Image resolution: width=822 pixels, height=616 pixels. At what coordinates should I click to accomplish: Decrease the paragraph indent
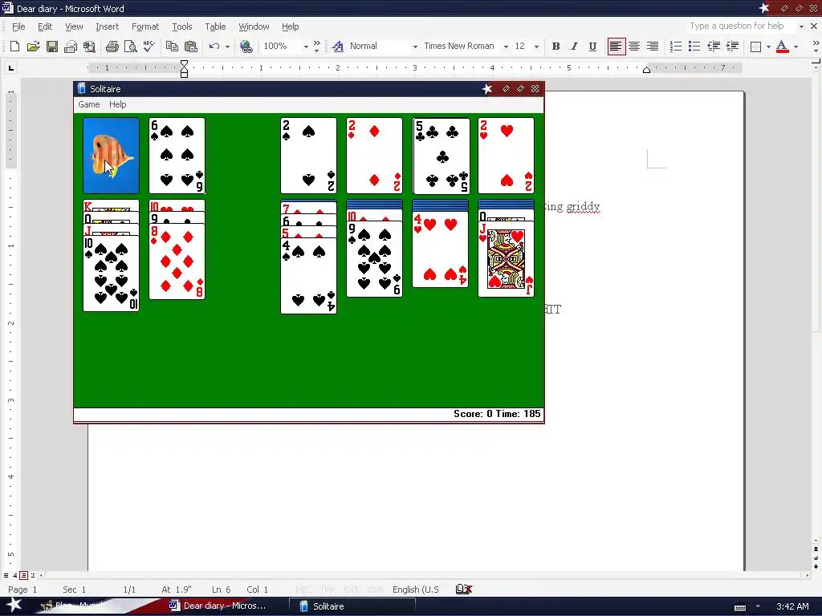point(714,47)
